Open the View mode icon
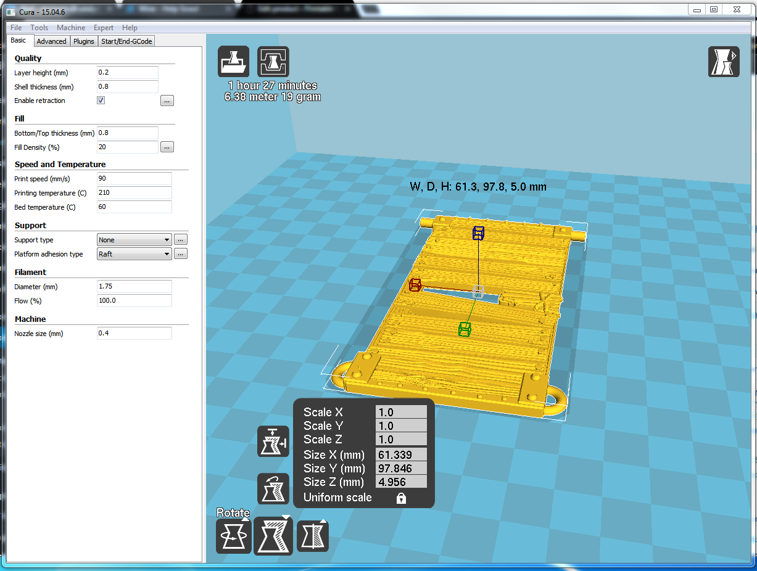Screen dimensions: 757x571 click(x=724, y=62)
